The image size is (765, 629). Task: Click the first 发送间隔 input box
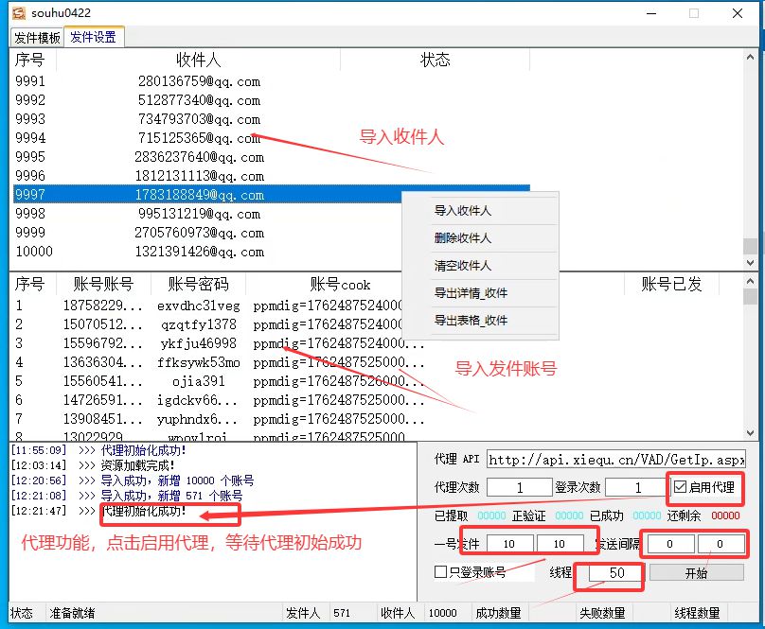667,544
